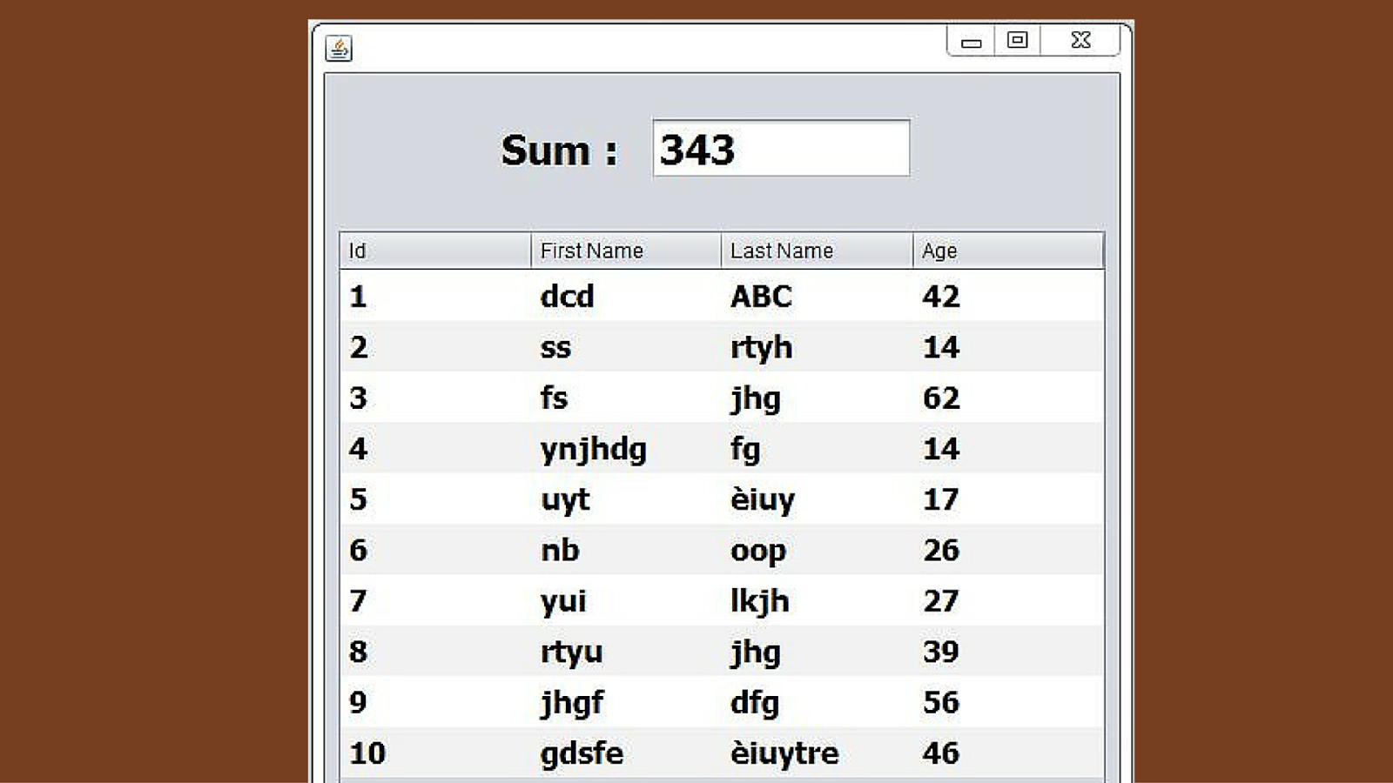Select first name cell 'ss'
The image size is (1393, 783).
point(626,346)
